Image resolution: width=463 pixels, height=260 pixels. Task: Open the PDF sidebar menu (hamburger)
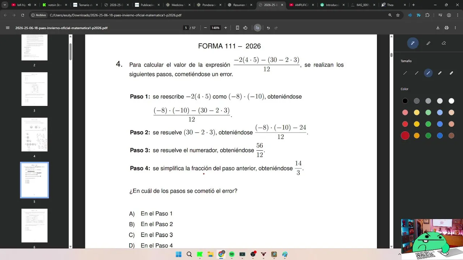(8, 28)
